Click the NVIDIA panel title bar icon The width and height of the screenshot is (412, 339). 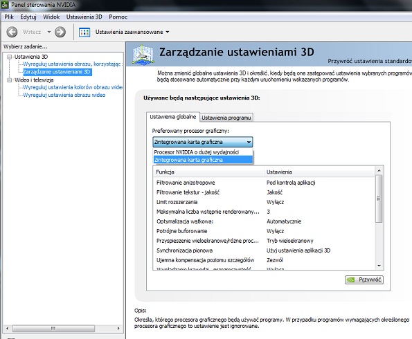(5, 4)
